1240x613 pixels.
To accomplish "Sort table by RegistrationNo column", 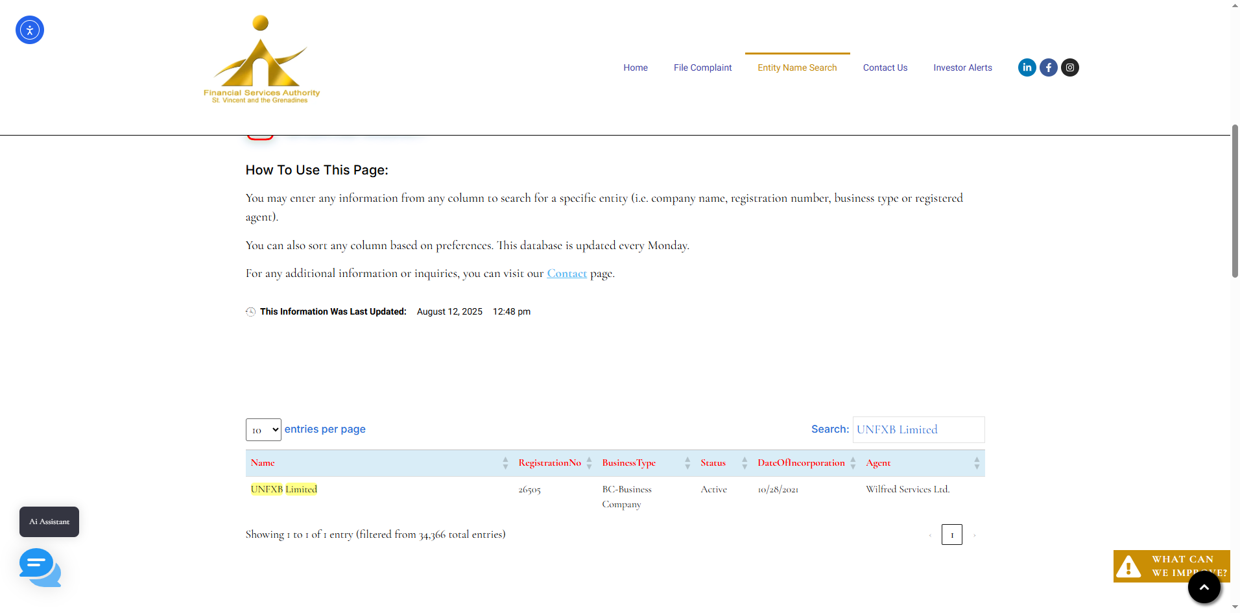I will click(549, 463).
